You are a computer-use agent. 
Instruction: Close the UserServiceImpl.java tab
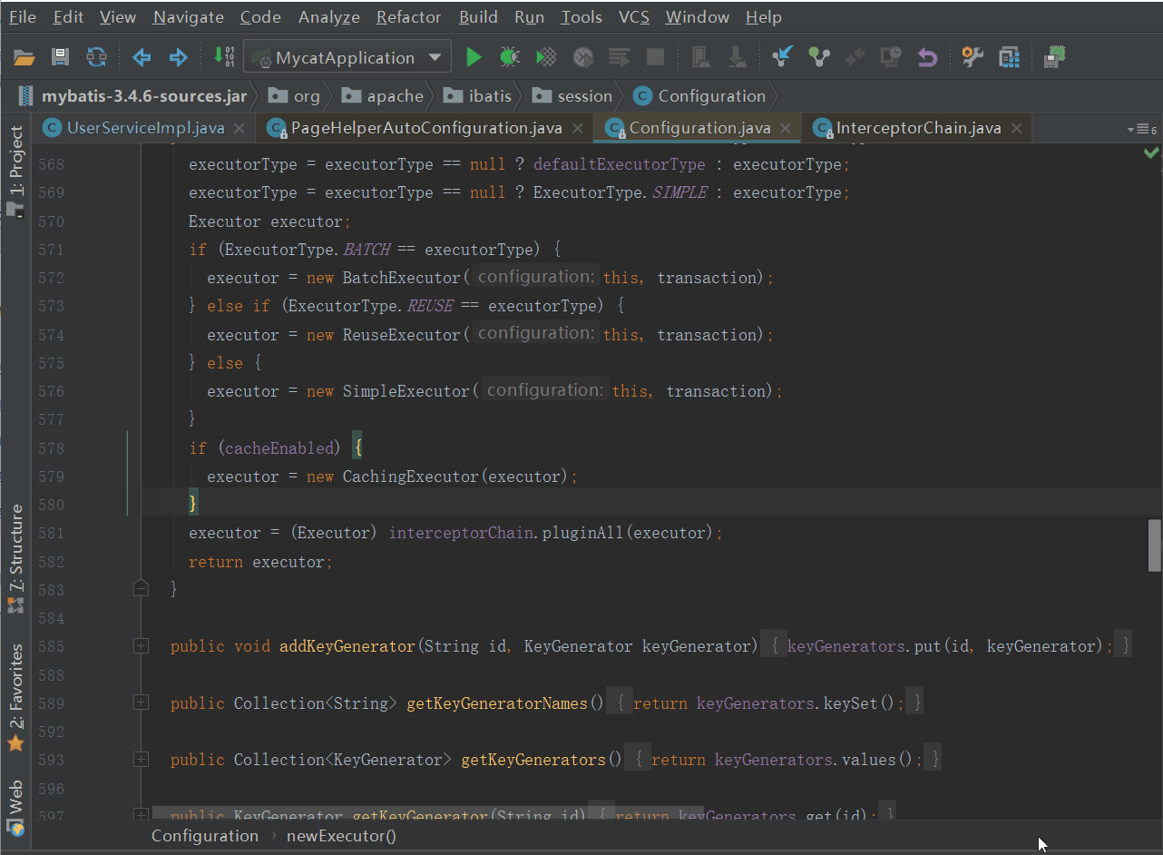(239, 129)
